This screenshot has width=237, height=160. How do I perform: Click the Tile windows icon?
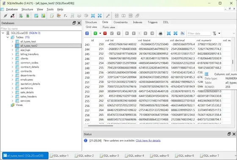(x=116, y=16)
